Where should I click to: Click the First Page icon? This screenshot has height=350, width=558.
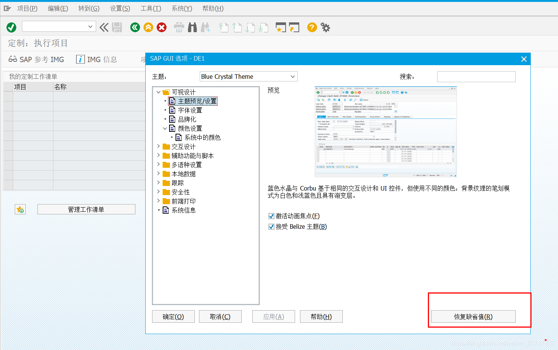click(224, 27)
